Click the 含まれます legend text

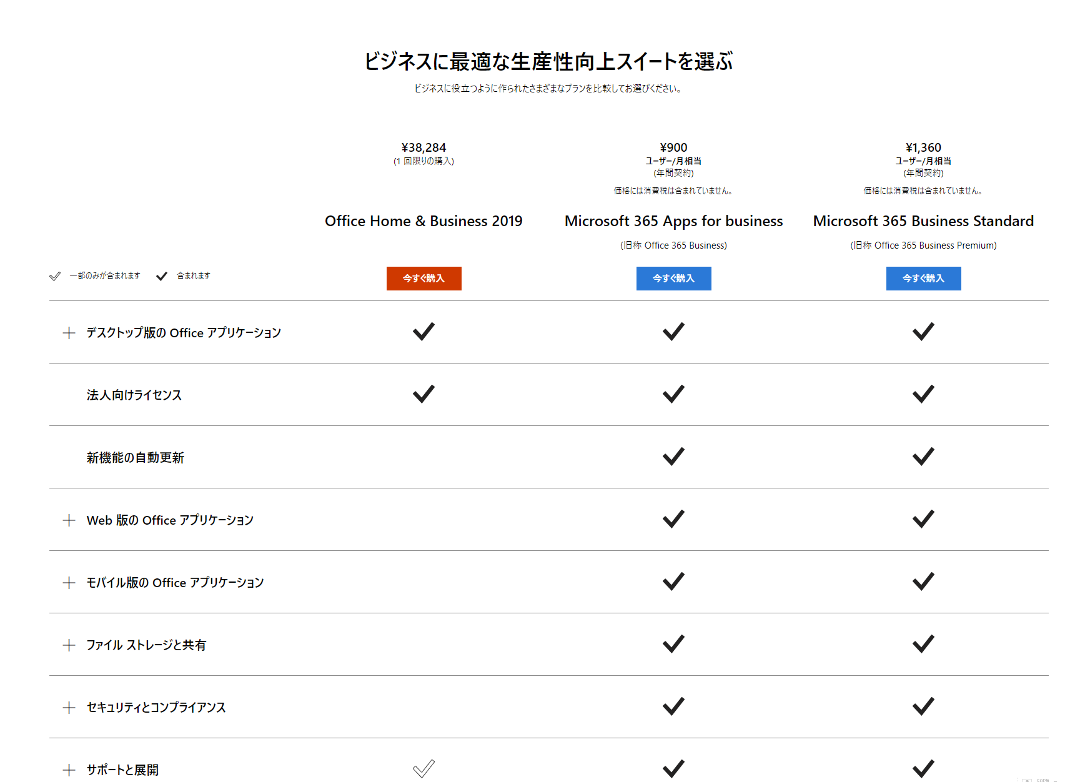pos(194,275)
